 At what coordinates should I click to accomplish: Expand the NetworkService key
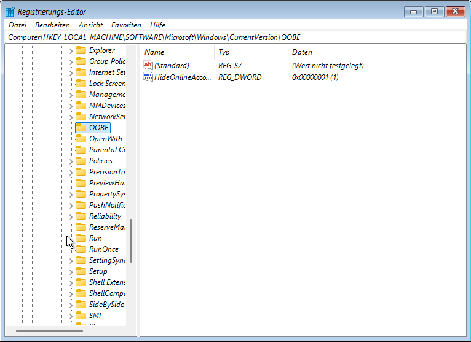71,117
